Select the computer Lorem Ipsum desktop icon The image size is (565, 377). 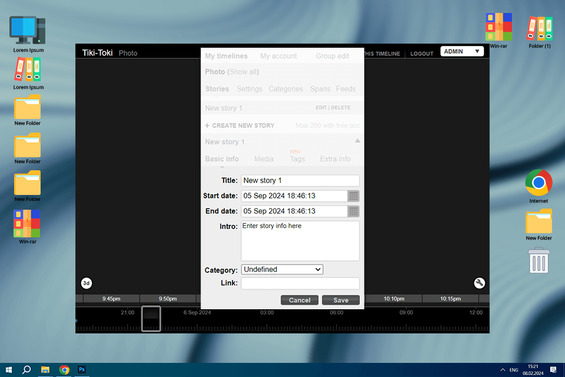tap(28, 35)
